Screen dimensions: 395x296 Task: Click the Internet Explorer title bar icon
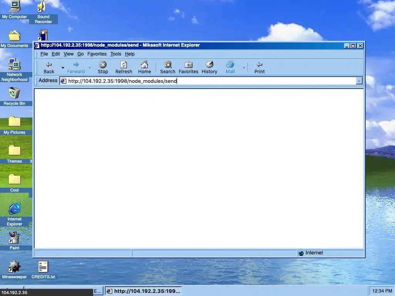tap(37, 45)
